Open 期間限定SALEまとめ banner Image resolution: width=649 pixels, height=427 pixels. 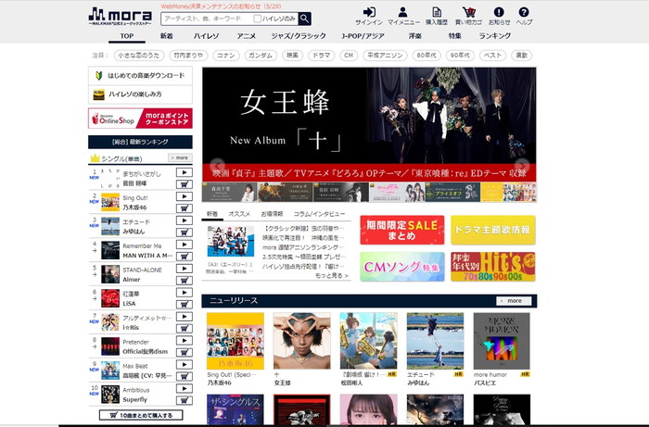401,231
